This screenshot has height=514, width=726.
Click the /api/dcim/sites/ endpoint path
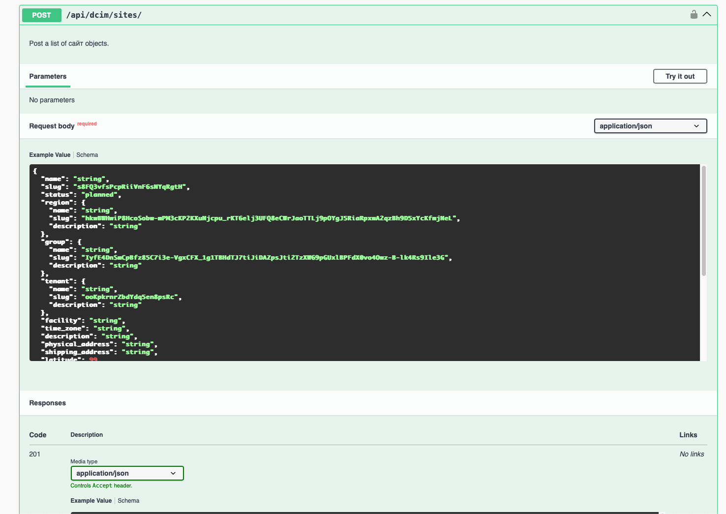[x=104, y=15]
